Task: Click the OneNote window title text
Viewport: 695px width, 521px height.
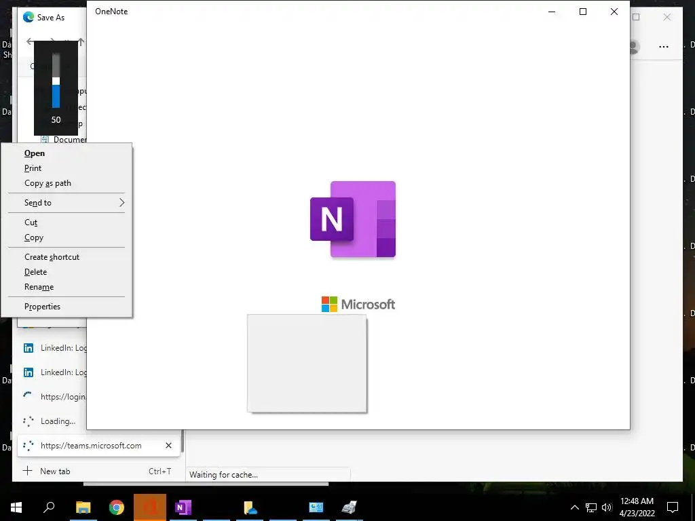Action: 111,12
